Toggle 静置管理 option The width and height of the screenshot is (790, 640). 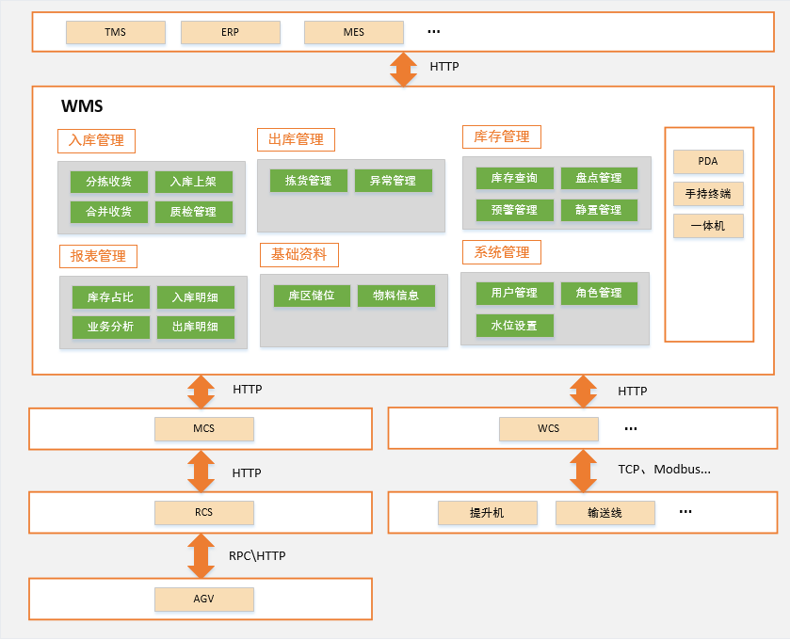[600, 210]
